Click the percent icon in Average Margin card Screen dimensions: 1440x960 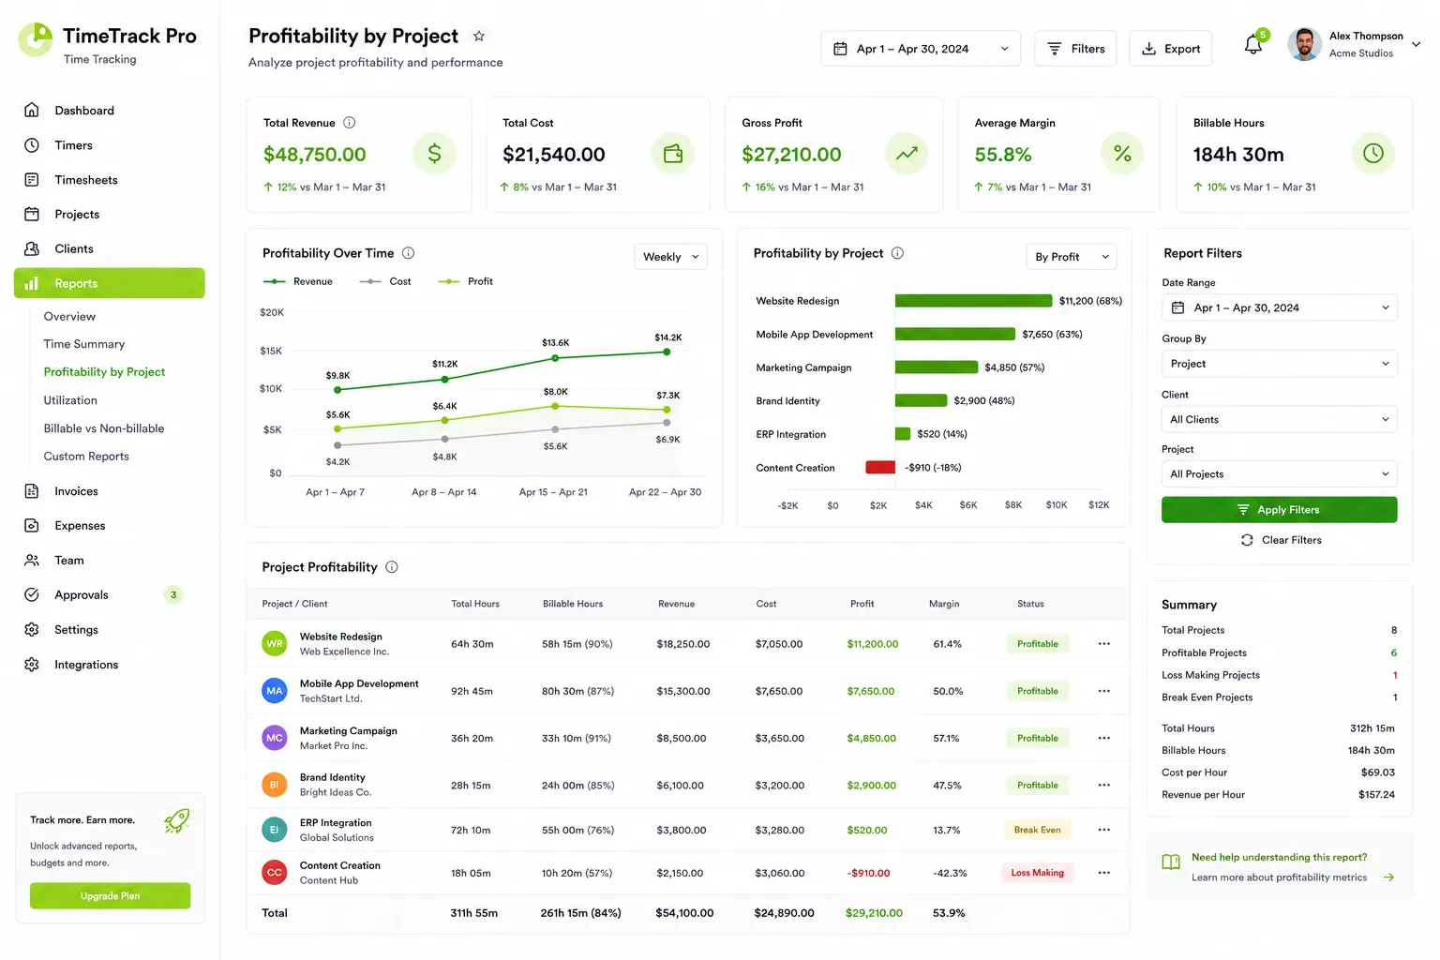pos(1122,154)
